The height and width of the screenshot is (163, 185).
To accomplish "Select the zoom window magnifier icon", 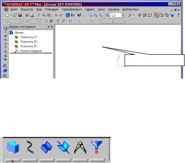I will coord(90,15).
